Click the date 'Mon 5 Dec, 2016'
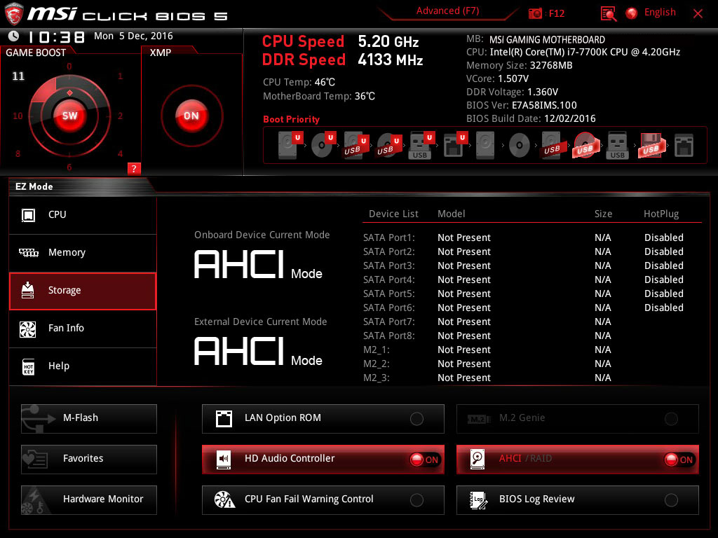 pyautogui.click(x=133, y=36)
